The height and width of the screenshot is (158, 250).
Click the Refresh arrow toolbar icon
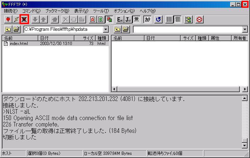(158, 19)
